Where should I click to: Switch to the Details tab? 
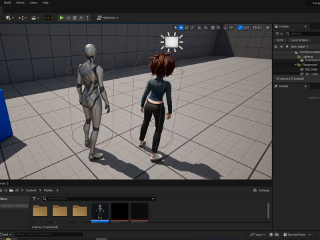tap(283, 86)
